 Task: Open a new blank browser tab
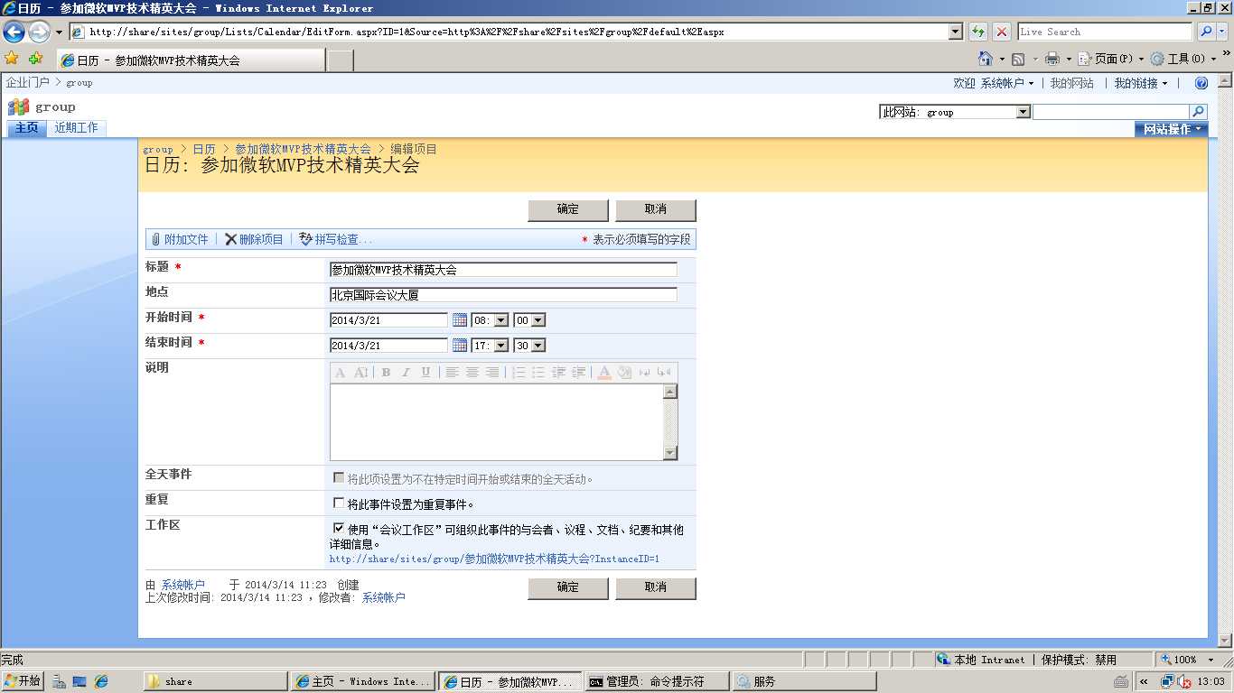point(340,60)
